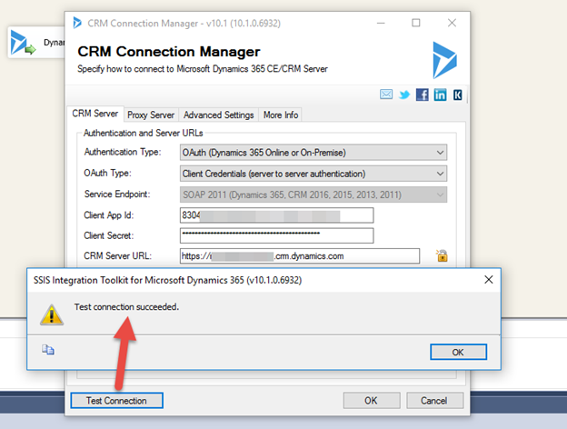Click the KingswaySoft K icon
Image resolution: width=567 pixels, height=429 pixels.
pos(457,95)
